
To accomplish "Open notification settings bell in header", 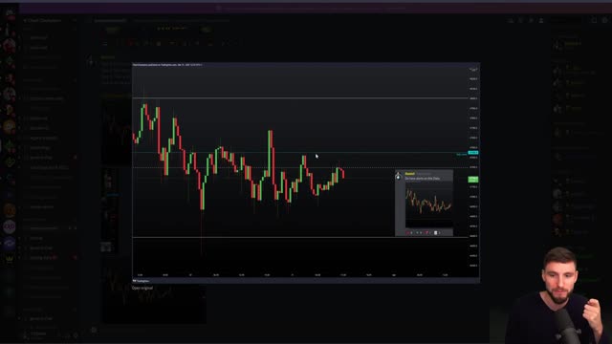I will click(x=520, y=20).
